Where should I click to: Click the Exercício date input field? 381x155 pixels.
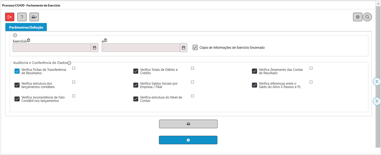click(52, 48)
